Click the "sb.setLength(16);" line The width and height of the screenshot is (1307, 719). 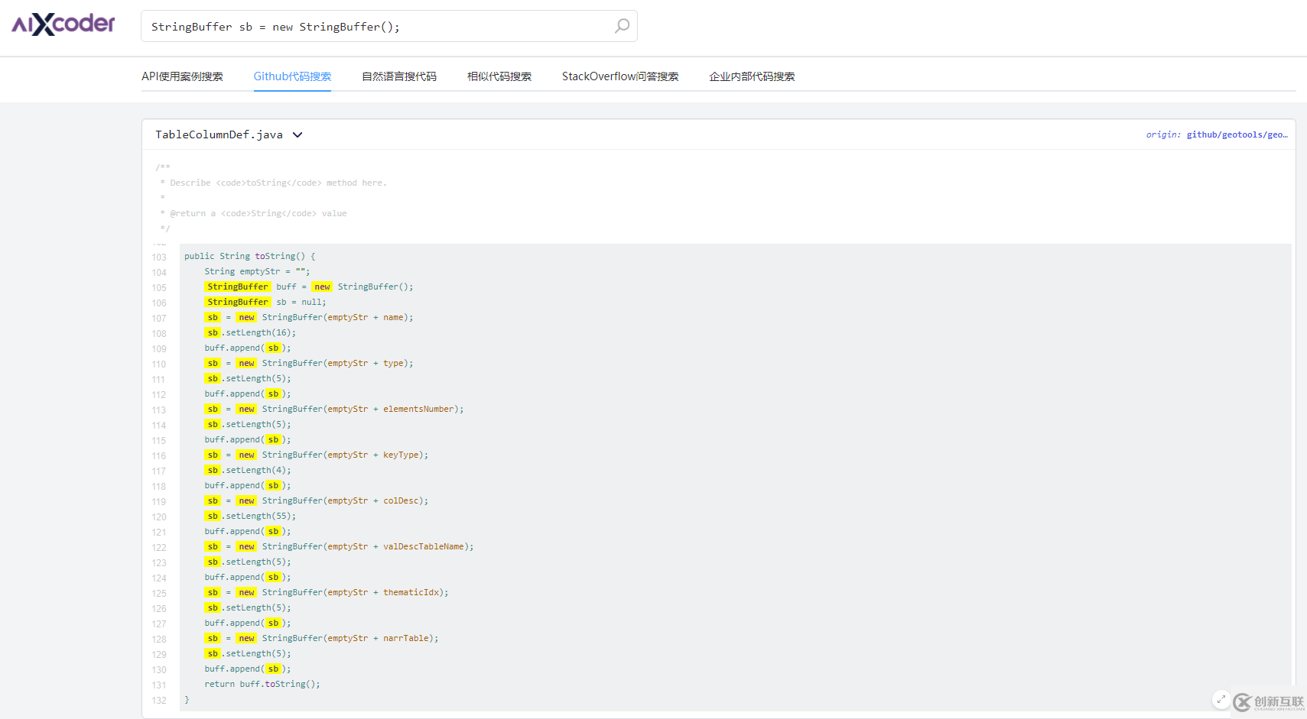click(x=250, y=332)
